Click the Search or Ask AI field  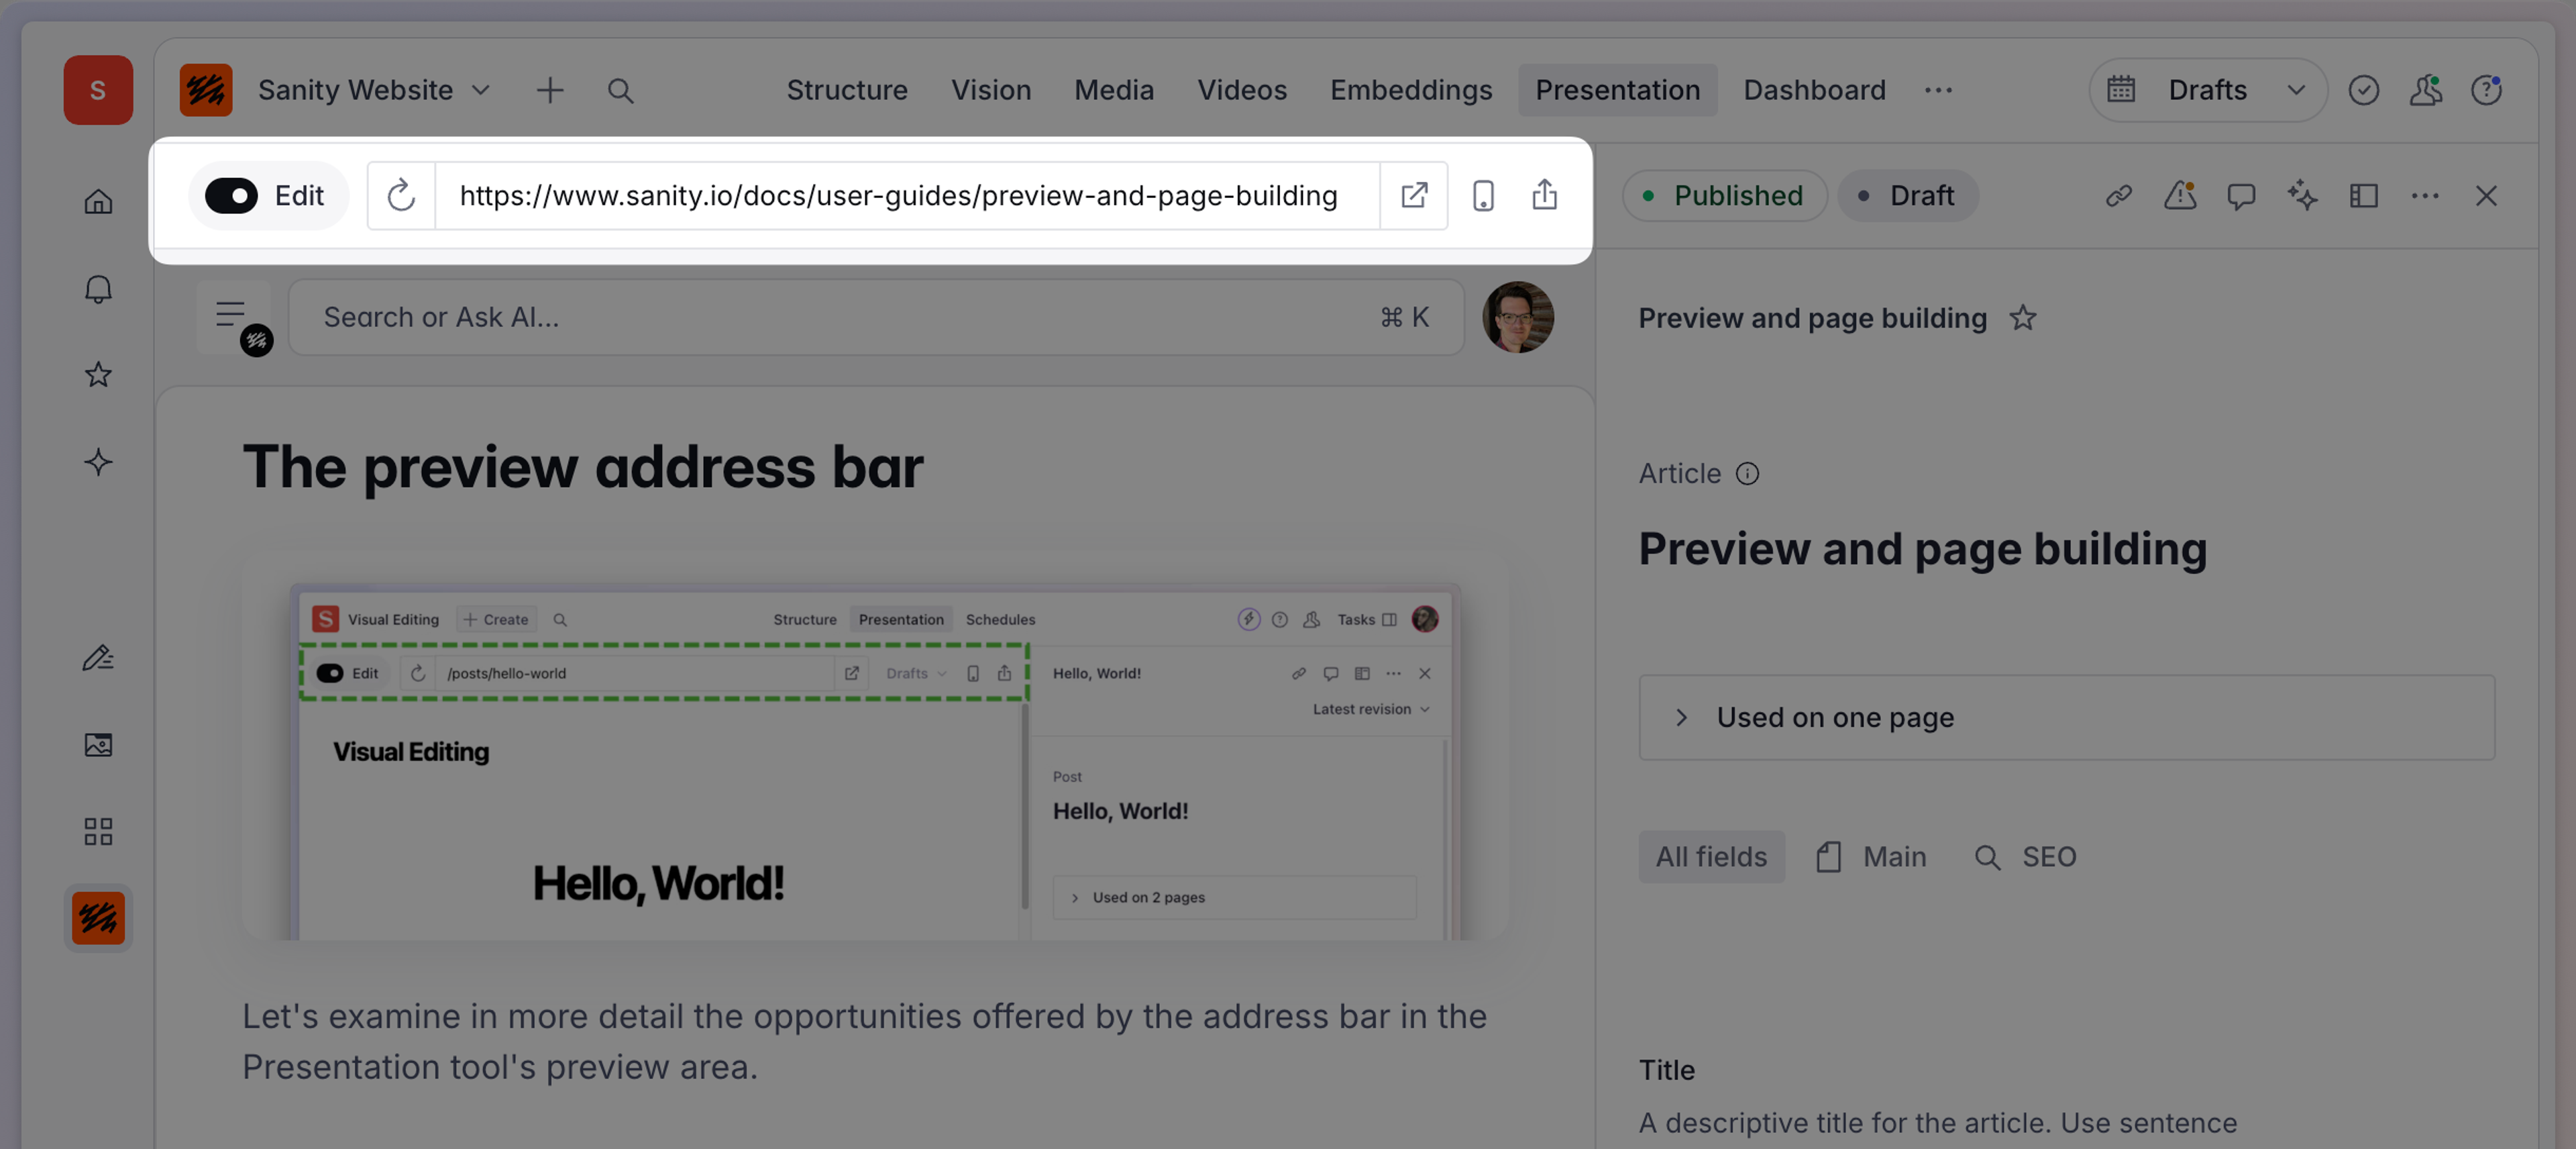click(x=876, y=317)
